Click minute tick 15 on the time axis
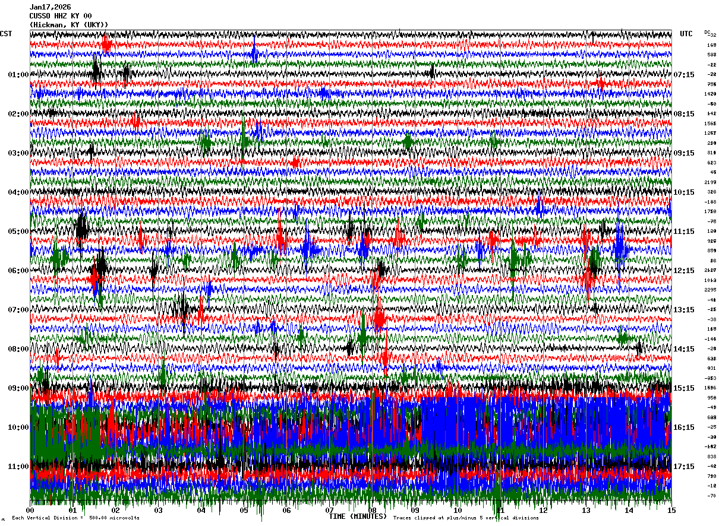719x526 pixels. click(x=671, y=511)
